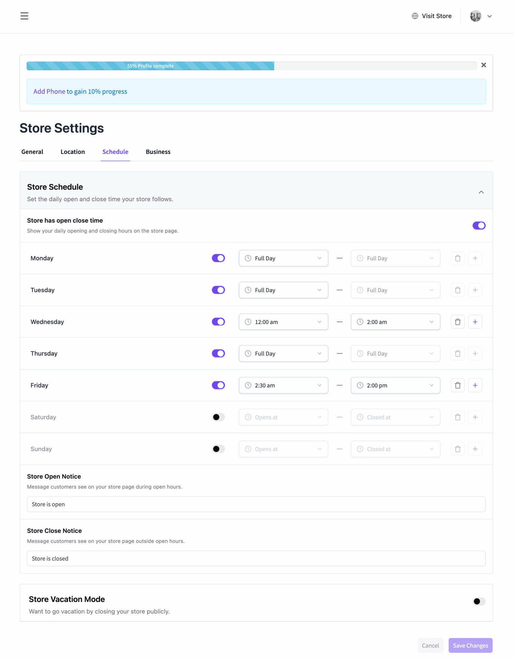The image size is (514, 660).
Task: Open the user avatar profile menu
Action: pyautogui.click(x=481, y=16)
